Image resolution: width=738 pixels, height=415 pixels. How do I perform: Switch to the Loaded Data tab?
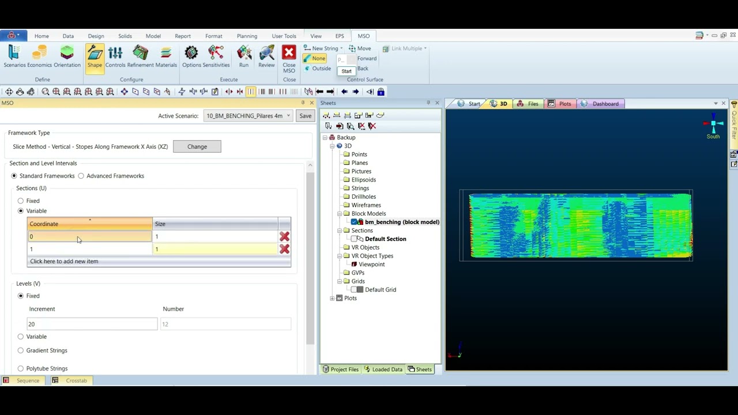tap(382, 369)
